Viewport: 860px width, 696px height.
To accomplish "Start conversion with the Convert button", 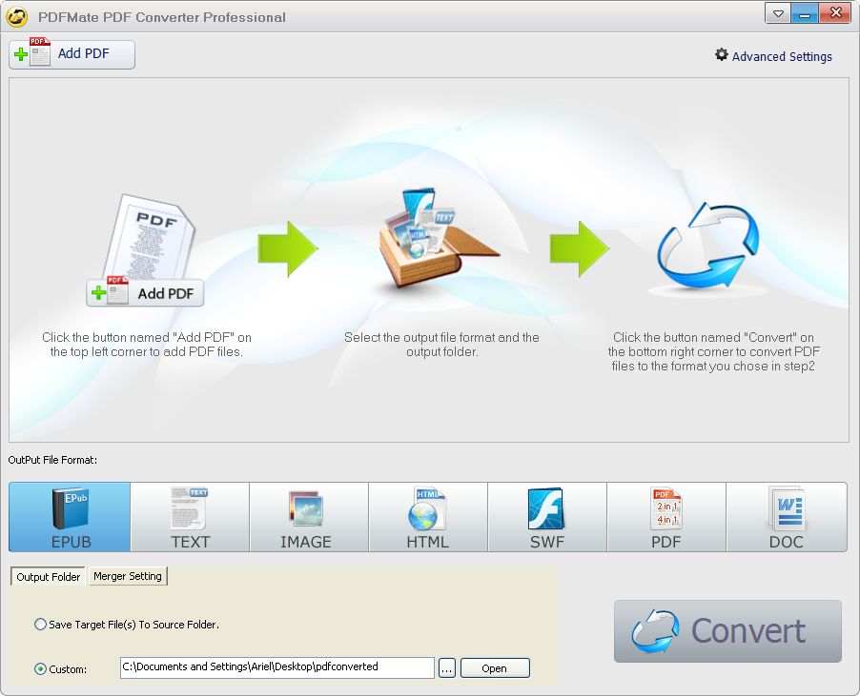I will point(727,631).
